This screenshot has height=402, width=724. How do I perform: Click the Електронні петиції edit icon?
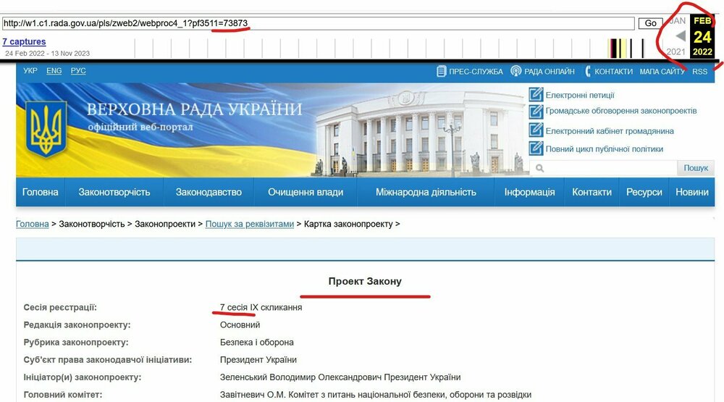536,95
